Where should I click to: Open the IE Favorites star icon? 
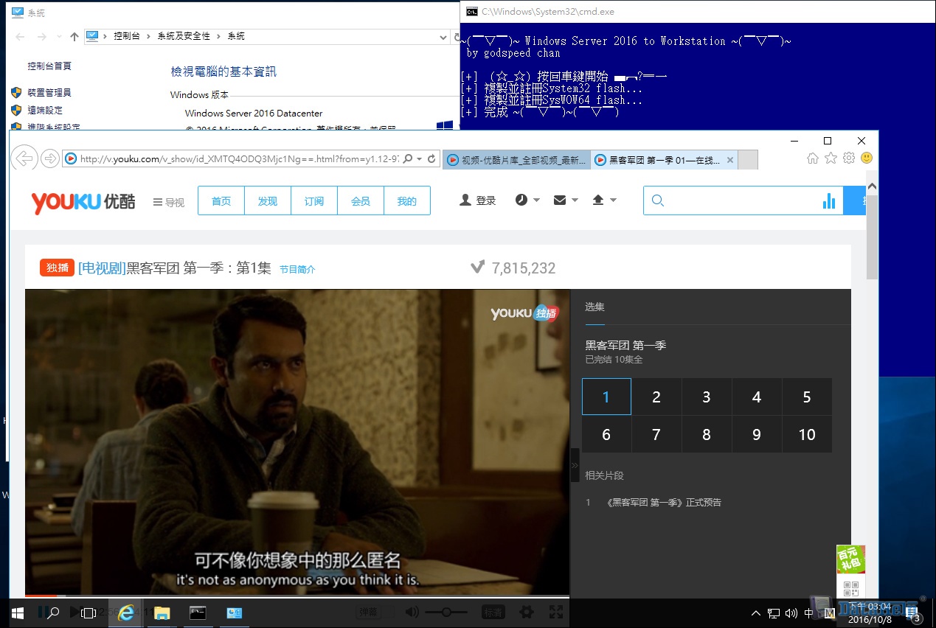831,158
